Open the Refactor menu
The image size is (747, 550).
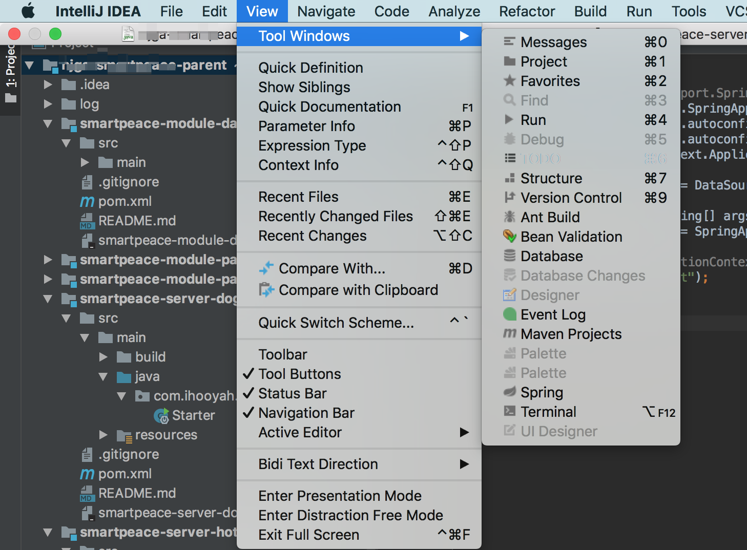(x=527, y=11)
